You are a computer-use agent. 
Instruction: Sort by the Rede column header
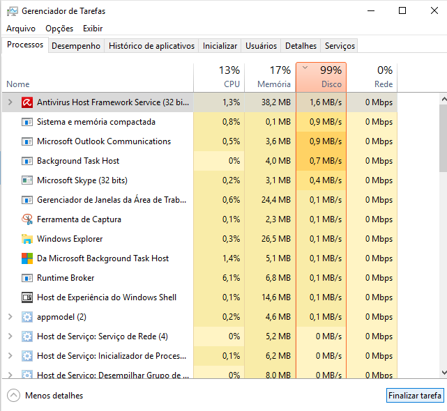click(372, 77)
